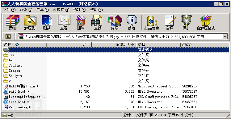Click type text 'Microsoft Visual St...'
This screenshot has height=119, width=231.
pyautogui.click(x=158, y=86)
